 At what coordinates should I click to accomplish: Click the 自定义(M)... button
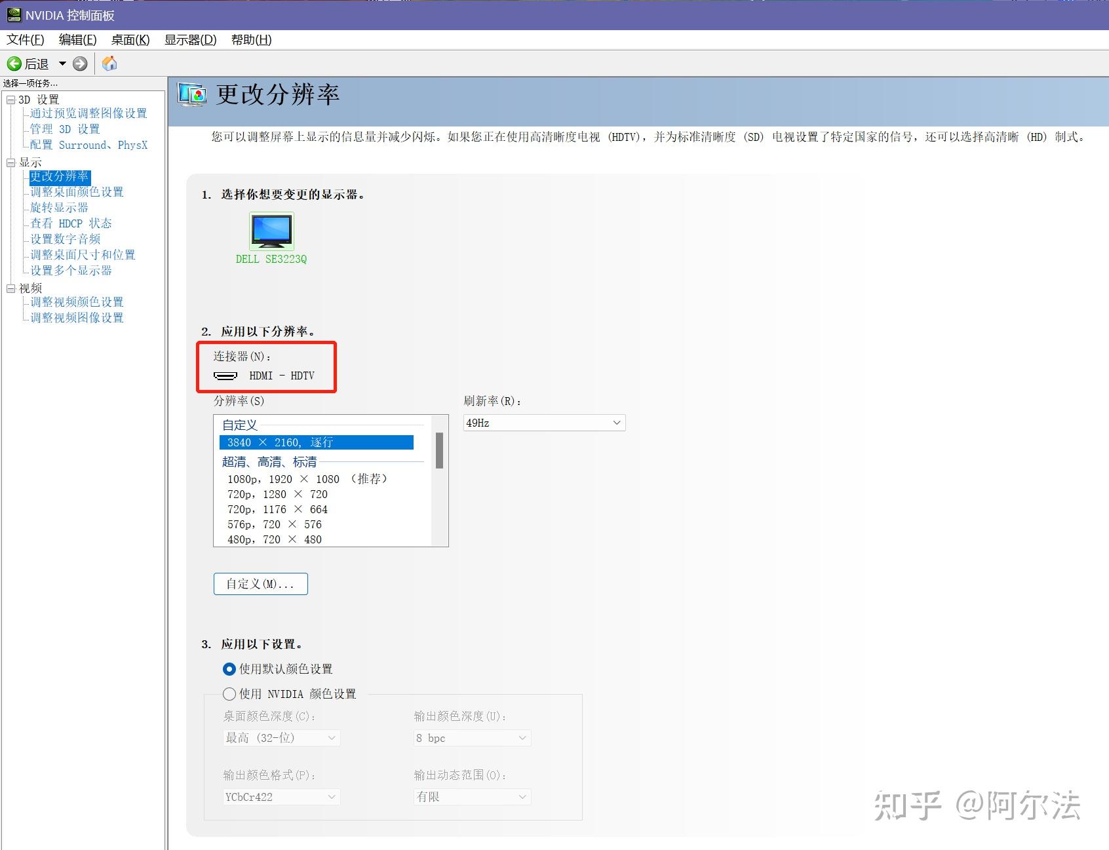(x=261, y=584)
